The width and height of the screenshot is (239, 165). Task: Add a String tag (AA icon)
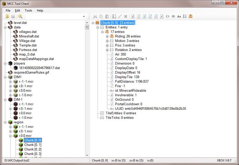[179, 16]
